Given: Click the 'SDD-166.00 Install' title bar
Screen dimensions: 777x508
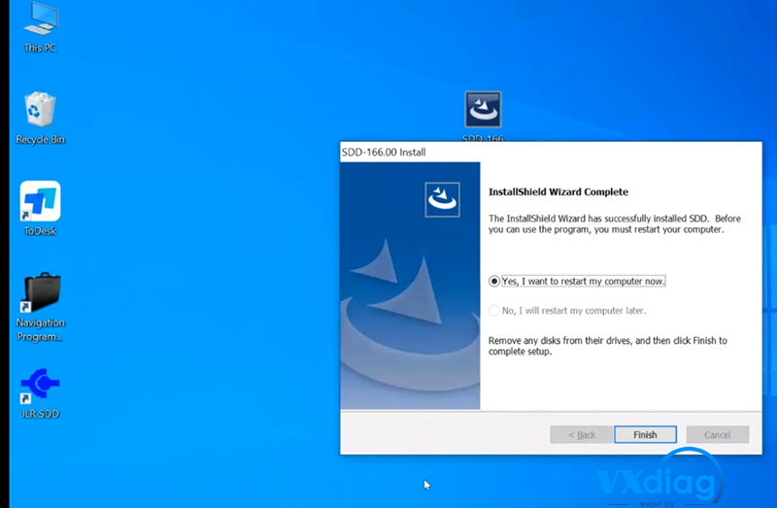Looking at the screenshot, I should [x=551, y=152].
